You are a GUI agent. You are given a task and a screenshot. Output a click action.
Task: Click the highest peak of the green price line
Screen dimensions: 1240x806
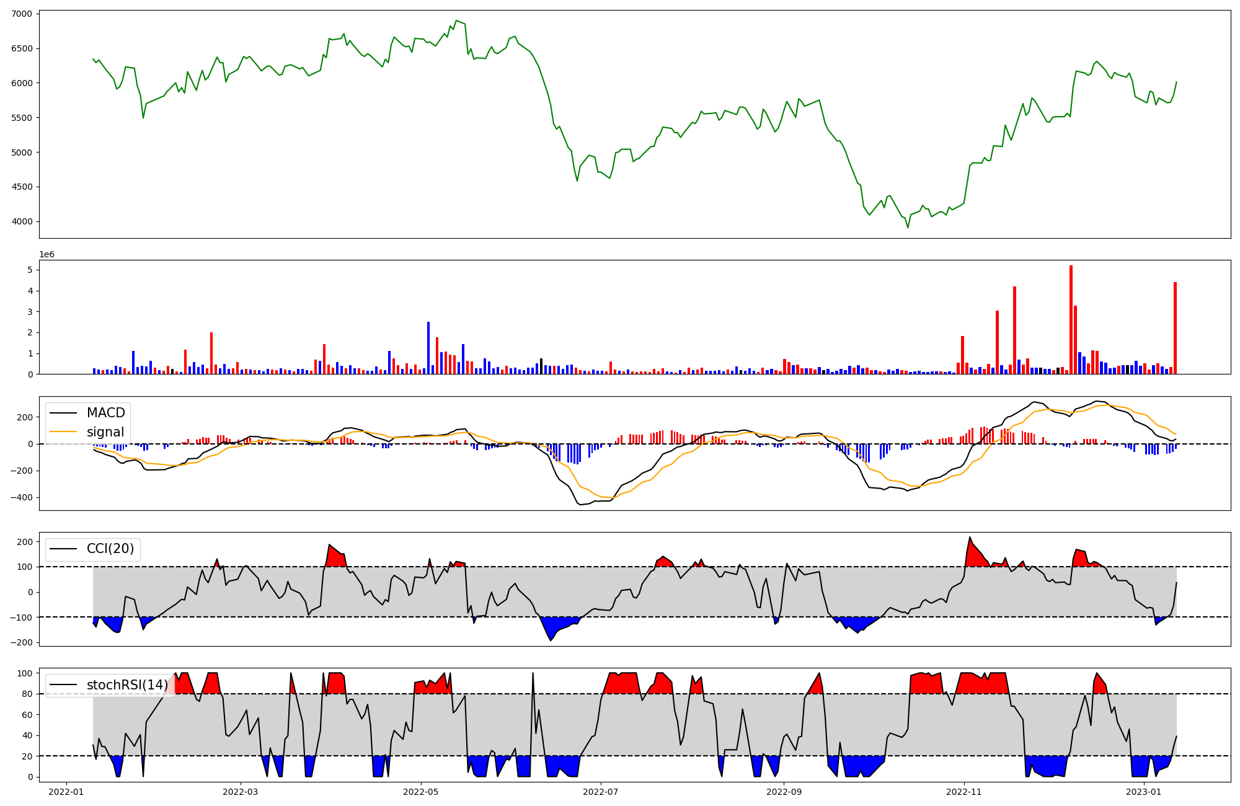click(456, 20)
